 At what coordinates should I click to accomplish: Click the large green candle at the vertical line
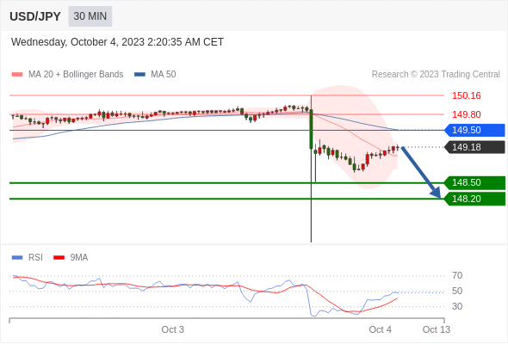(x=312, y=129)
